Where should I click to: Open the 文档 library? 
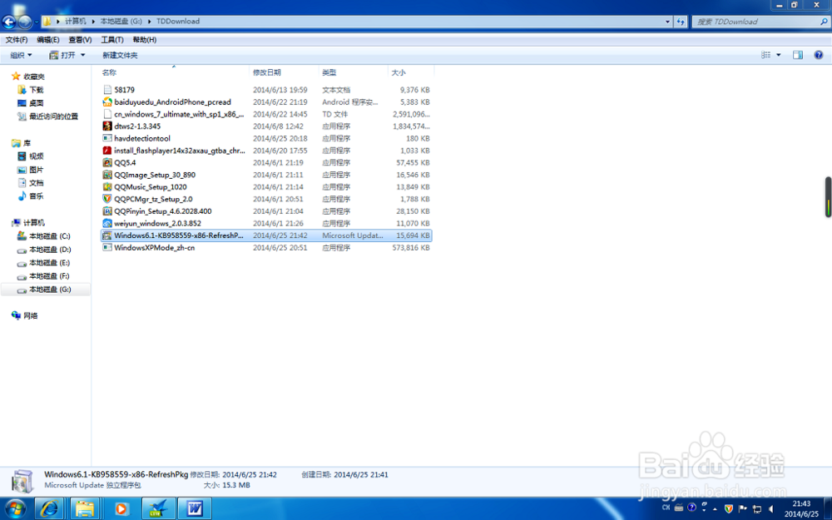pyautogui.click(x=31, y=182)
